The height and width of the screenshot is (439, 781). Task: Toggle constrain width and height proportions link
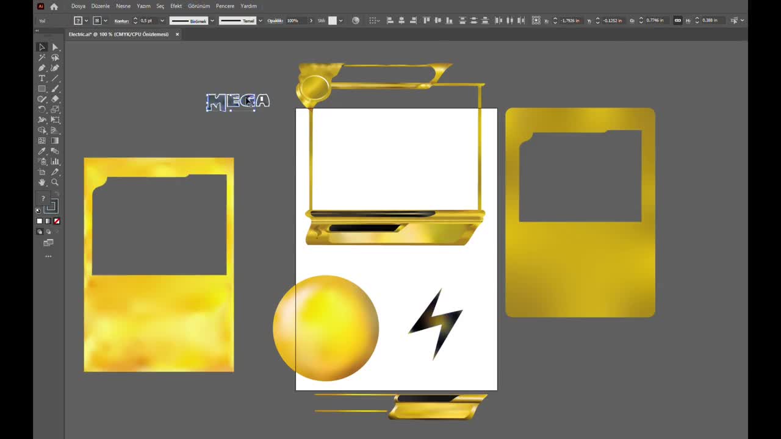pyautogui.click(x=677, y=20)
